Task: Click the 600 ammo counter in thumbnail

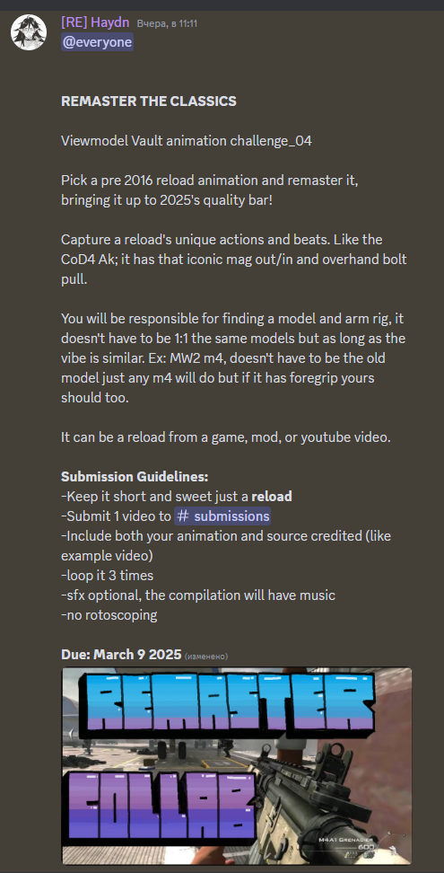Action: (365, 847)
